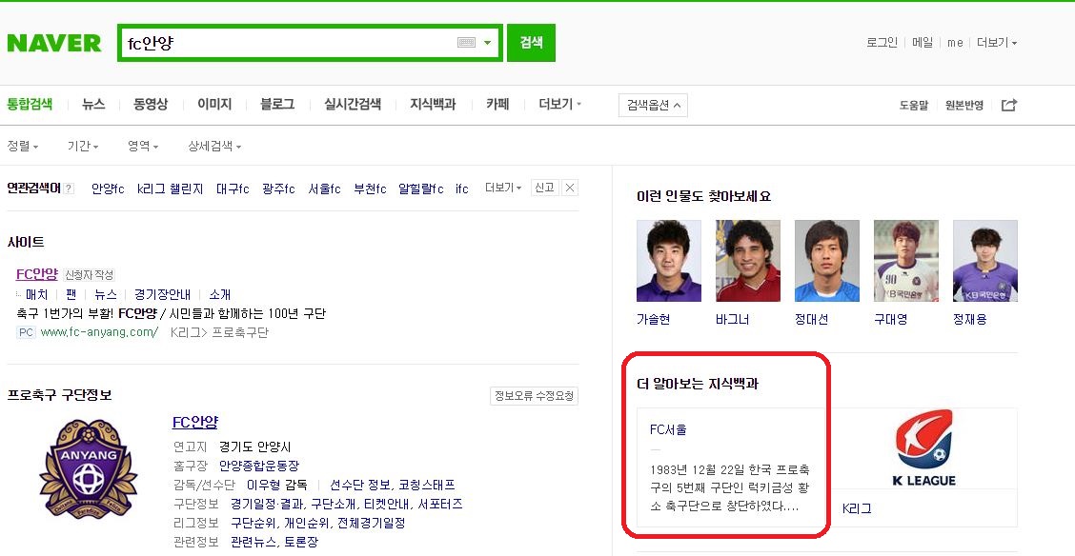Open the FC서울 encyclopedia card title
The height and width of the screenshot is (556, 1075).
(x=668, y=430)
